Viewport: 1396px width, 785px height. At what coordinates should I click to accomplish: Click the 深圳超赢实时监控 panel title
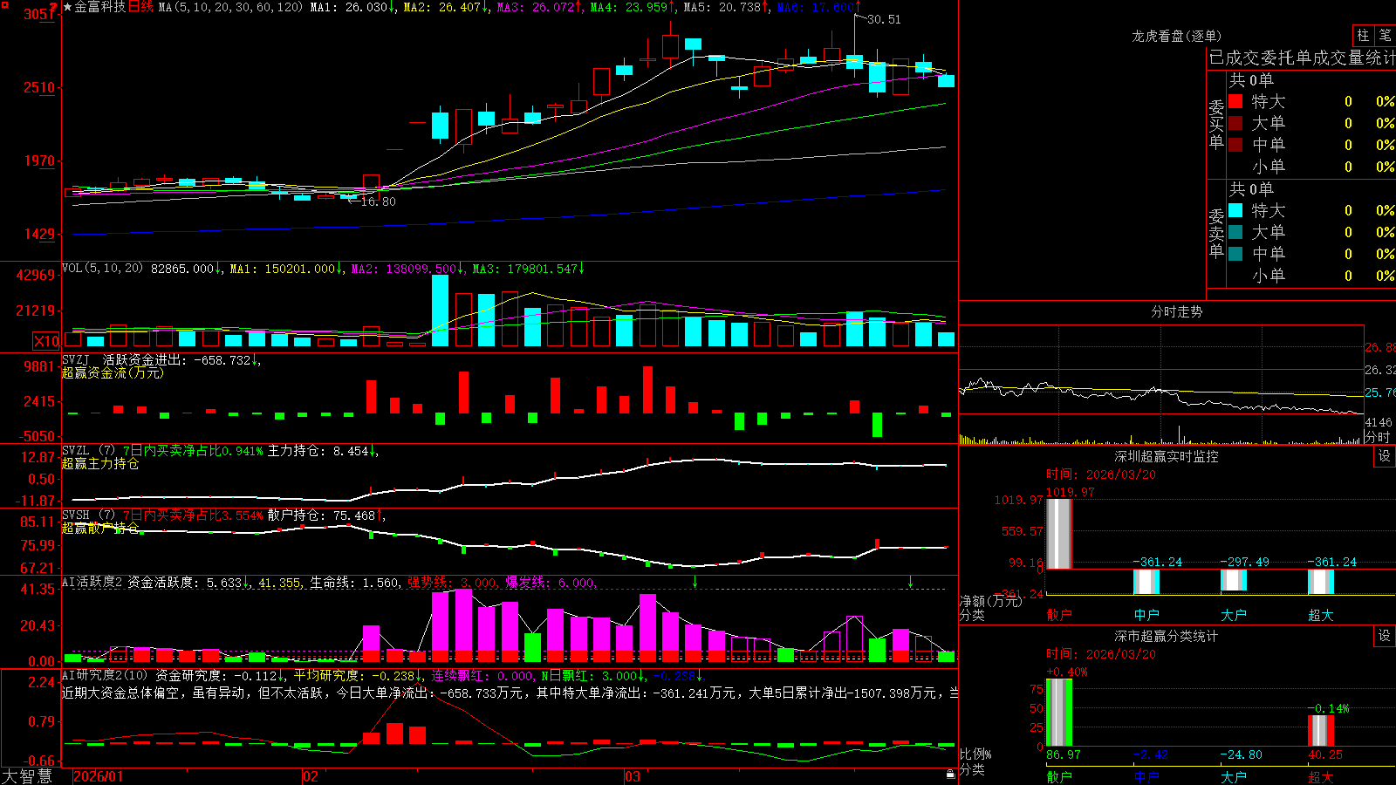1166,456
